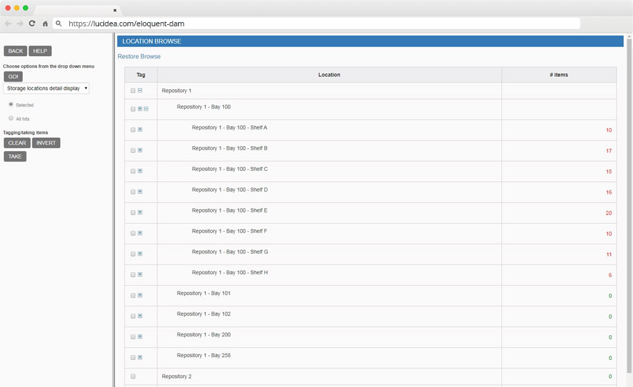Image resolution: width=633 pixels, height=387 pixels.
Task: Click the plus icon for Repository 1 - Bay 100
Action: point(140,109)
